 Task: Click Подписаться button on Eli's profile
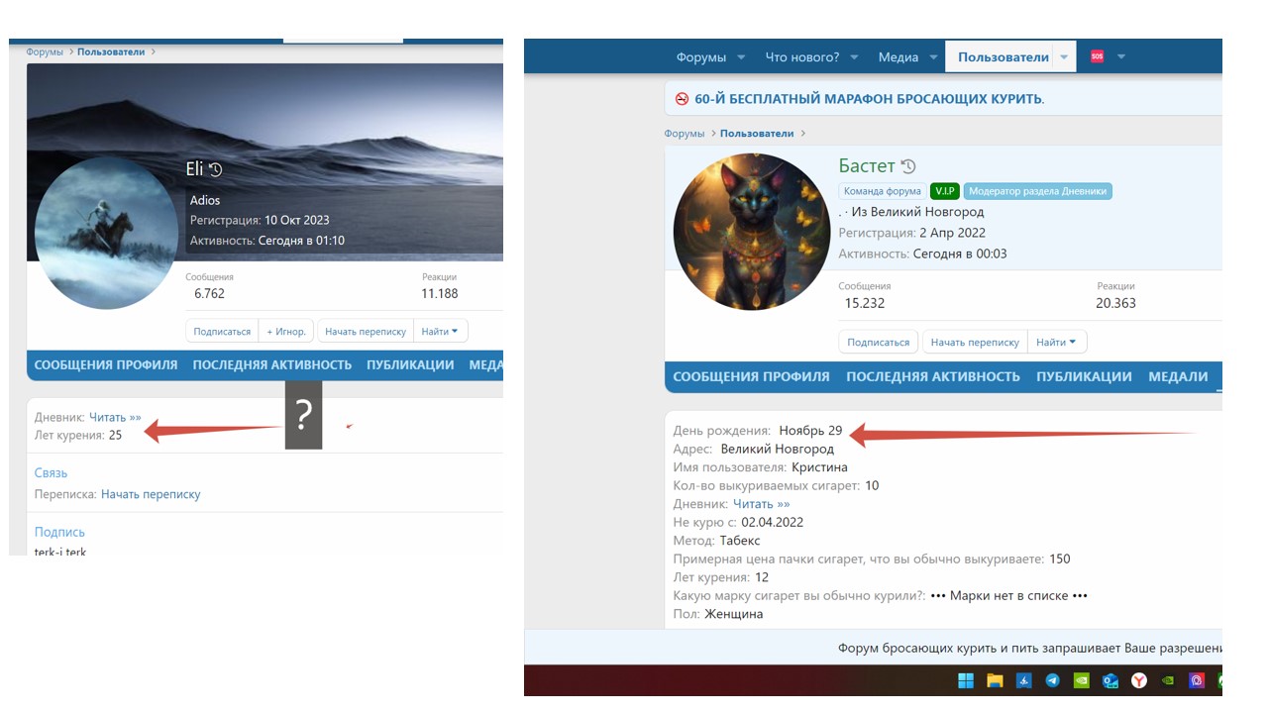(x=222, y=332)
